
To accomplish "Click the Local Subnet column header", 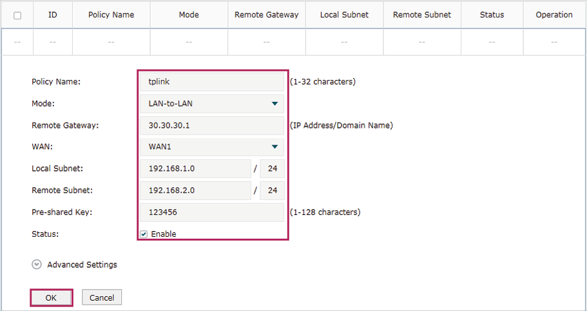I will click(x=345, y=15).
